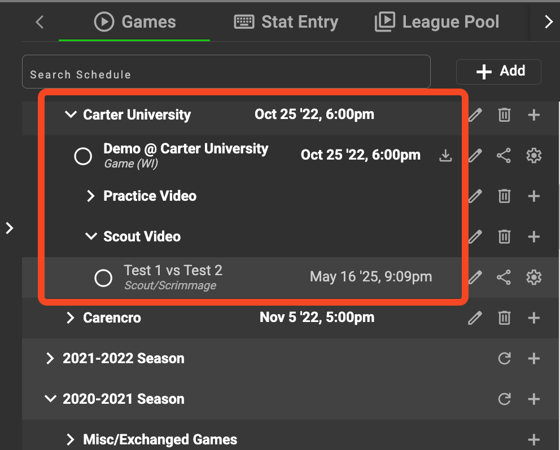Open the League Pool tab

tap(437, 22)
